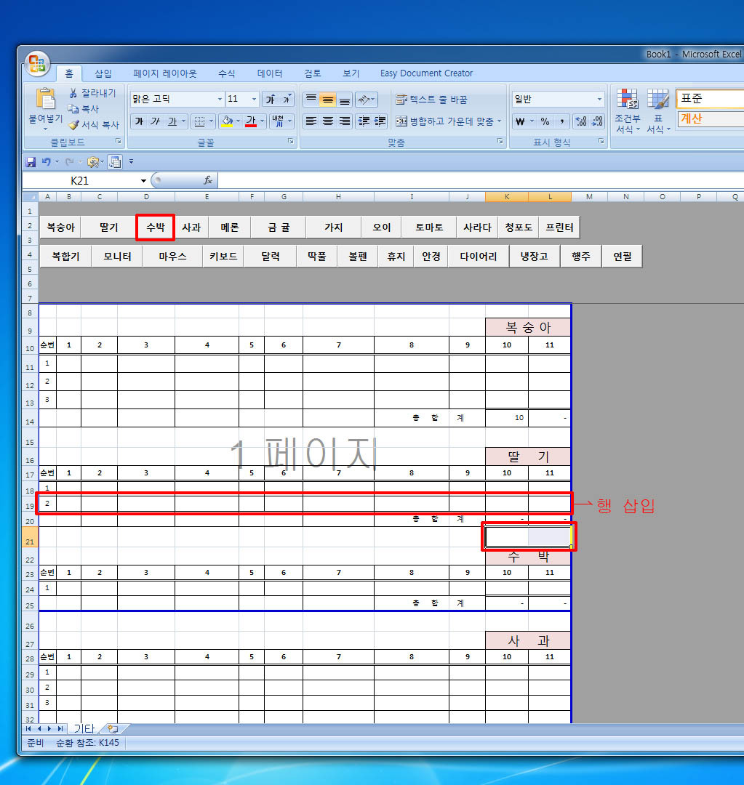The image size is (744, 785).
Task: Open Conditional Formatting (조건부 서식)
Action: (x=627, y=112)
